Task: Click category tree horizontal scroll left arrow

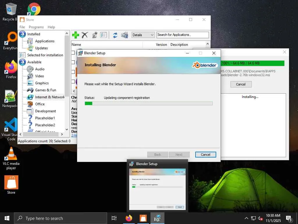Action: [21, 134]
